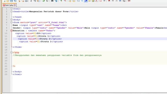The height and width of the screenshot is (94, 167).
Task: Click the select name "Teduc" on line 9
Action: [49, 31]
